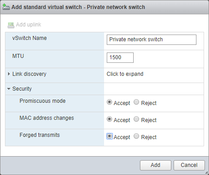Click the Security row label
The height and width of the screenshot is (175, 209).
[22, 89]
